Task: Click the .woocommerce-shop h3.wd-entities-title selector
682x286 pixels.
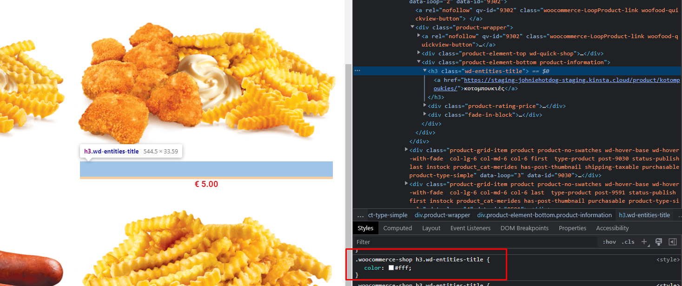Action: click(x=420, y=259)
